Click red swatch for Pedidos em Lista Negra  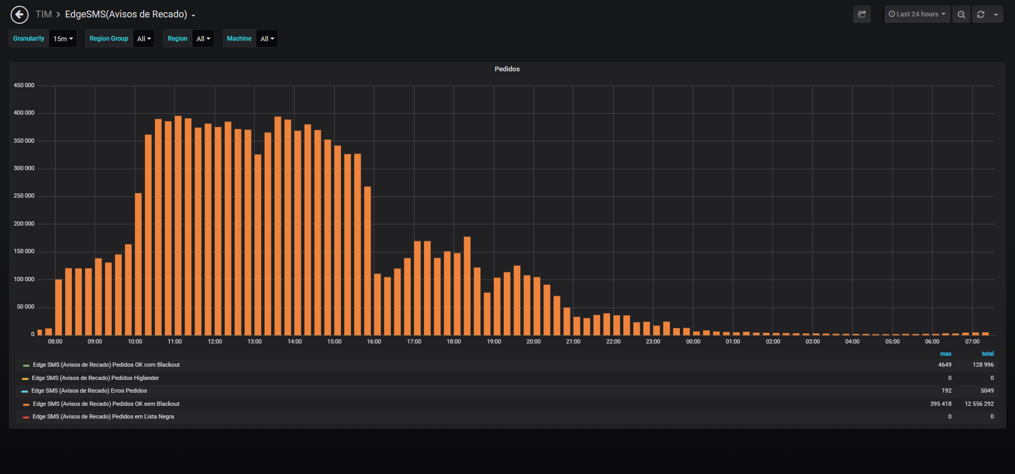click(26, 417)
